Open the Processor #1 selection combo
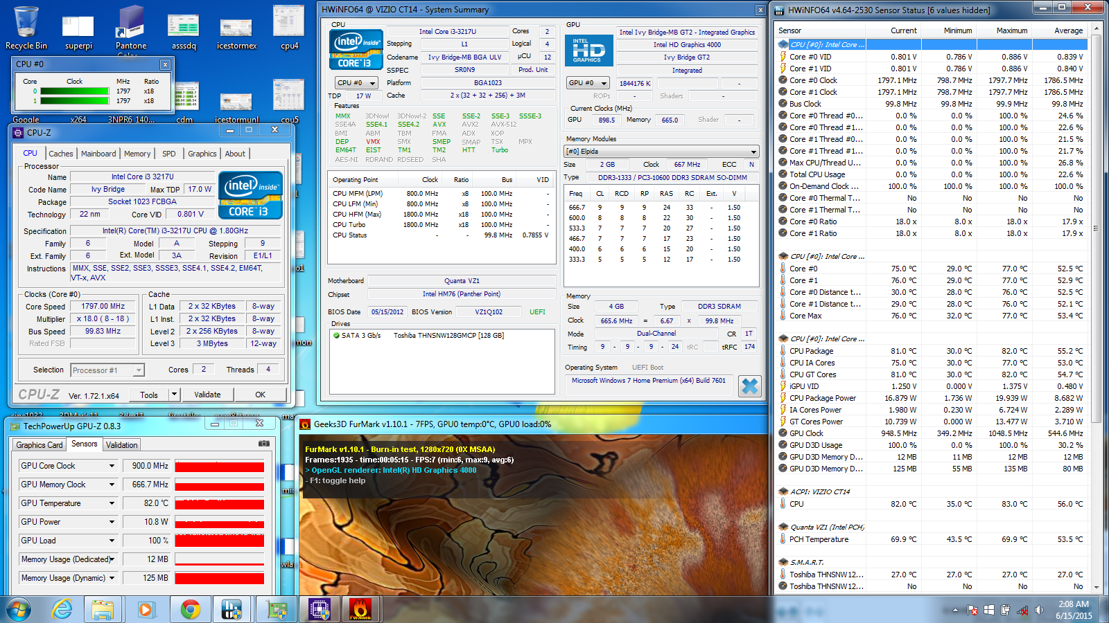Viewport: 1109px width, 623px height. click(108, 370)
